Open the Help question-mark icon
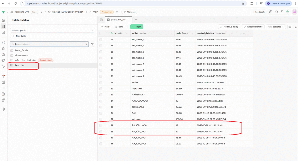 tap(271, 12)
